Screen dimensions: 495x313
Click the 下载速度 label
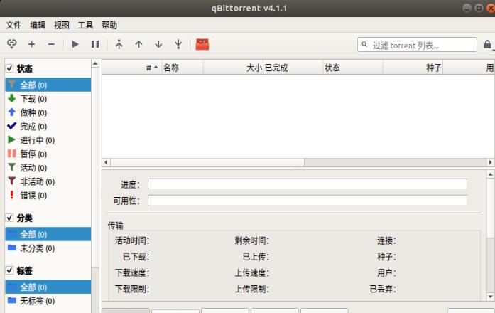coord(132,272)
